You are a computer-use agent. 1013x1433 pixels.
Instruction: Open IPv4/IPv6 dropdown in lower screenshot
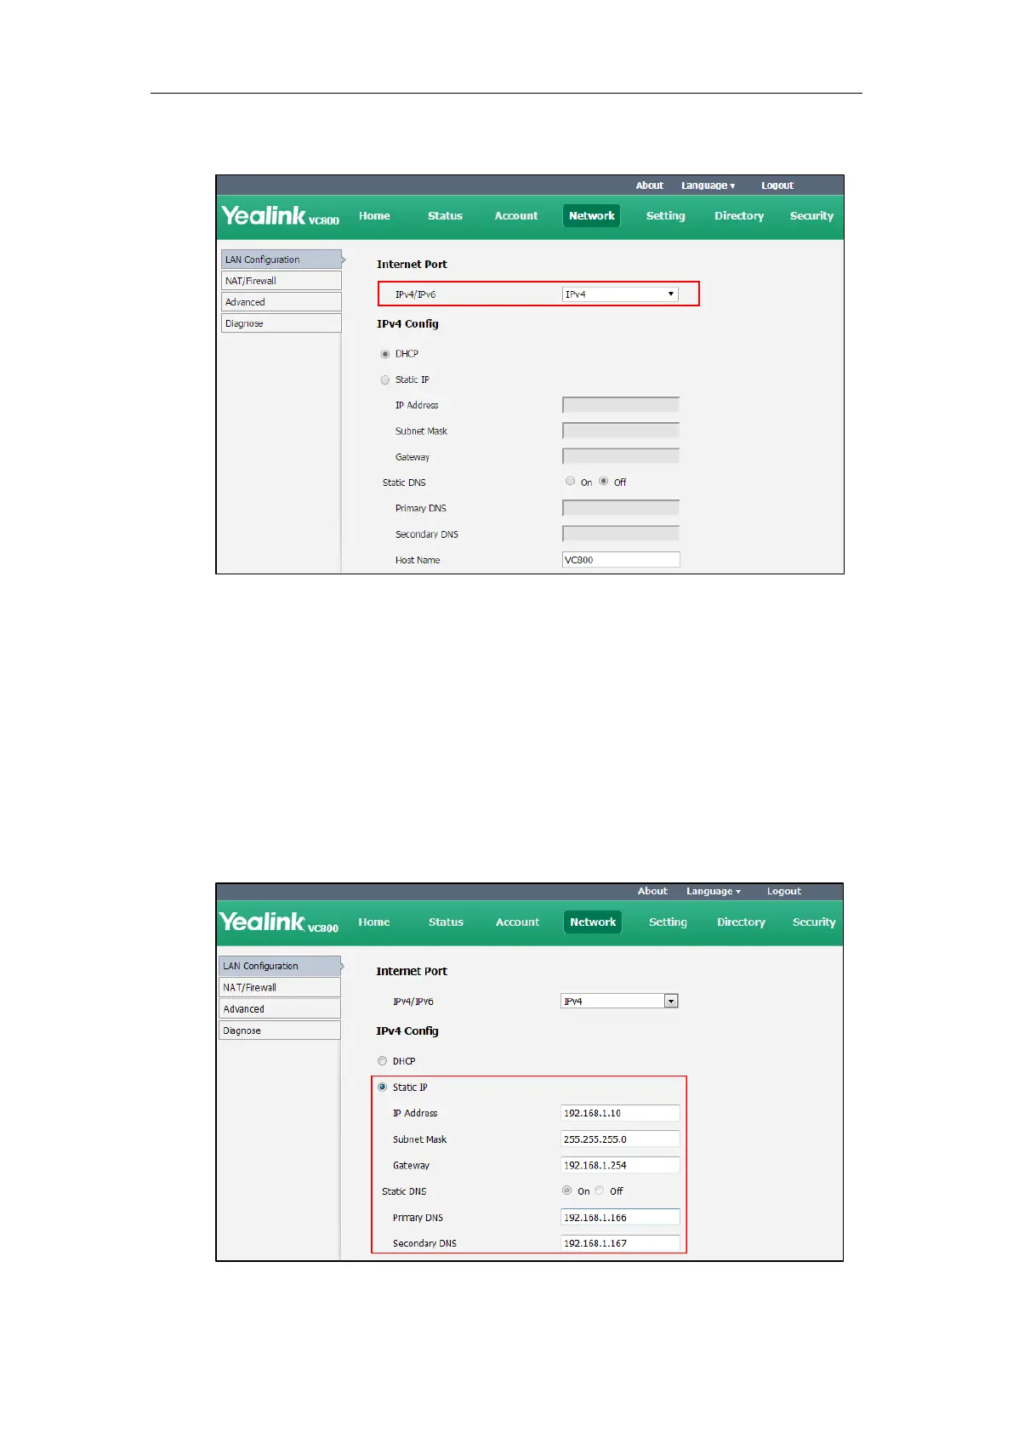tap(619, 1002)
